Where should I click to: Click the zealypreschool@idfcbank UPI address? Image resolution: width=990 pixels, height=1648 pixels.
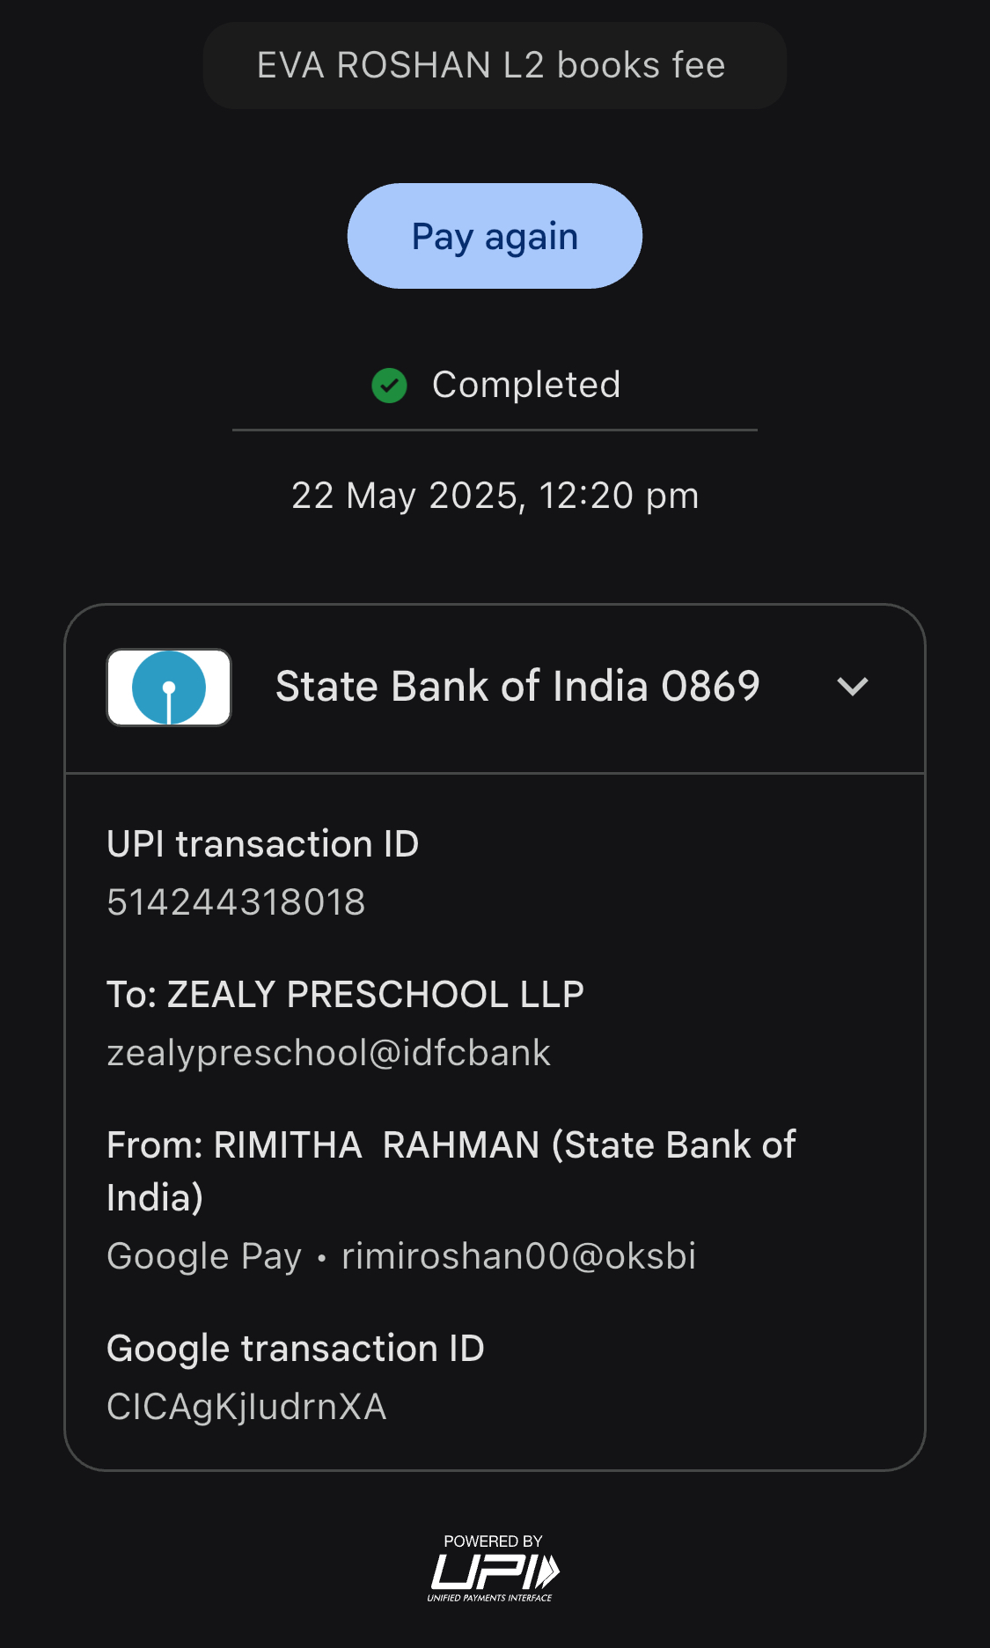click(328, 1053)
